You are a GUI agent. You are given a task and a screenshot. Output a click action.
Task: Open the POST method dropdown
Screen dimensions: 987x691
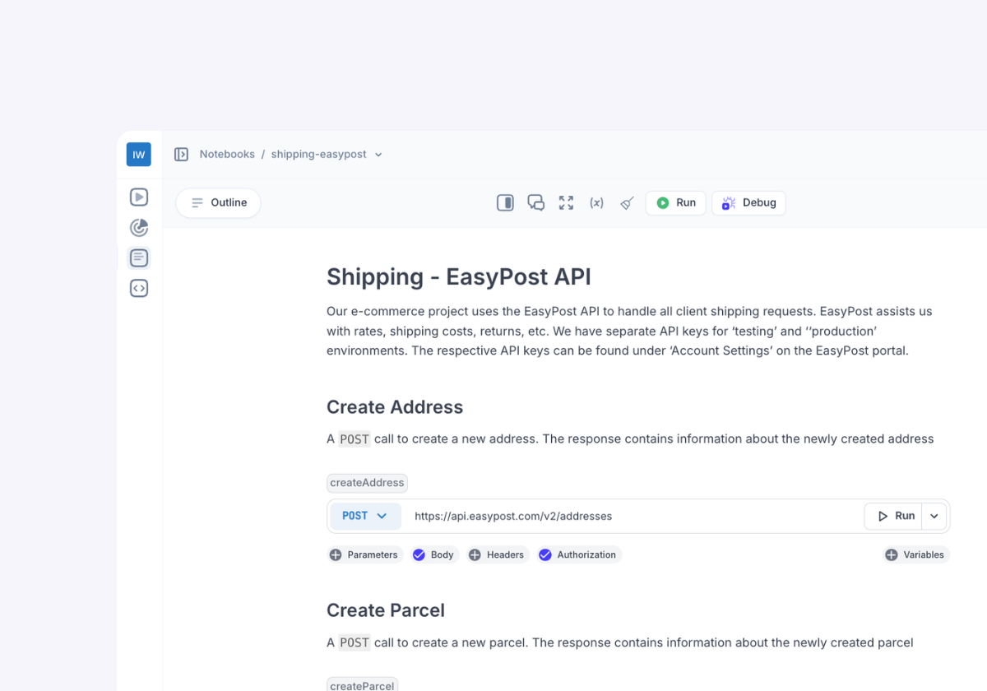[365, 516]
